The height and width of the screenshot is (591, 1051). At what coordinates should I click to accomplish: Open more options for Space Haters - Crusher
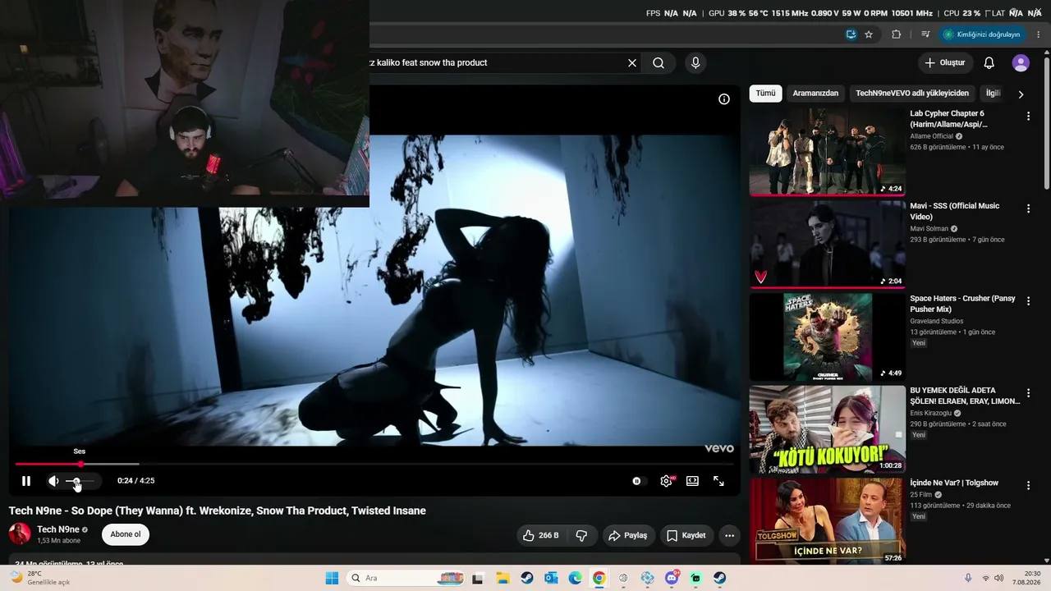pyautogui.click(x=1028, y=301)
